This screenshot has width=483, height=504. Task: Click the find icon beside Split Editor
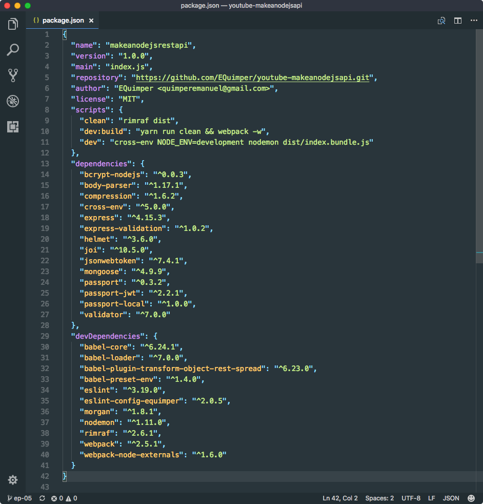(441, 21)
